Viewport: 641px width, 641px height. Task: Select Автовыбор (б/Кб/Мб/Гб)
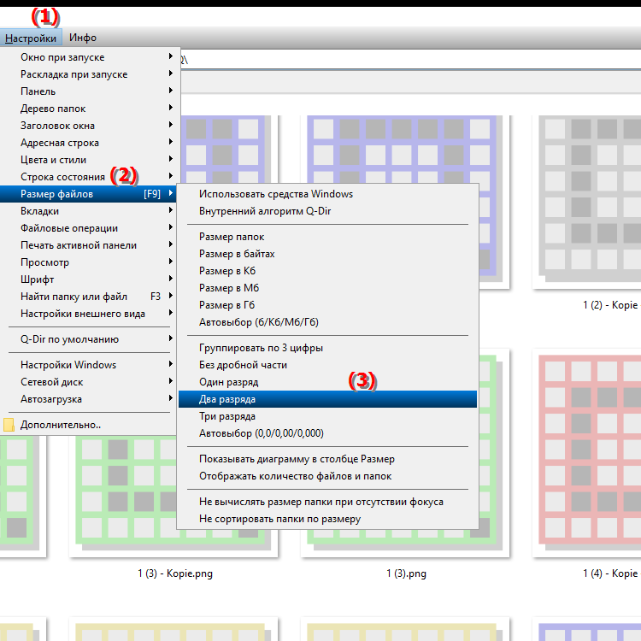click(x=327, y=322)
